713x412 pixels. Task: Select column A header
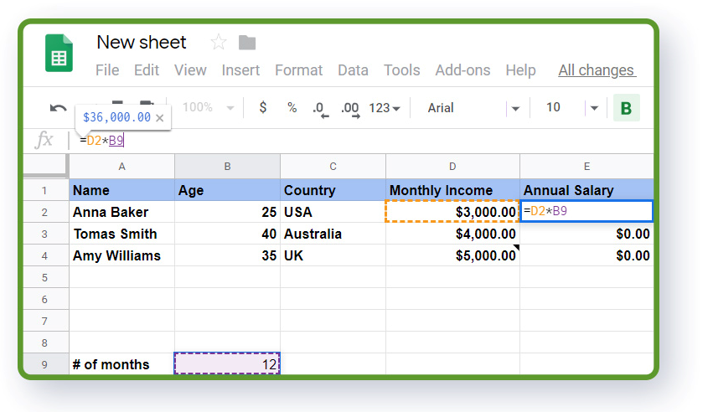[121, 167]
